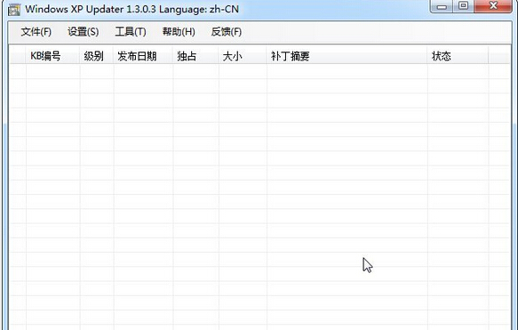Screen dimensions: 518x330
Task: Click the 补丁摘要 column header
Action: click(347, 56)
